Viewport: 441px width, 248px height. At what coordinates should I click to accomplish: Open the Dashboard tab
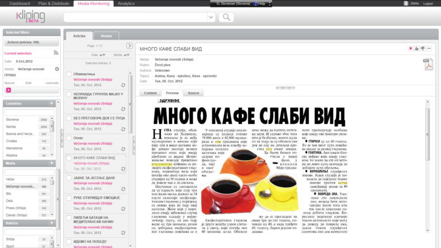[20, 3]
